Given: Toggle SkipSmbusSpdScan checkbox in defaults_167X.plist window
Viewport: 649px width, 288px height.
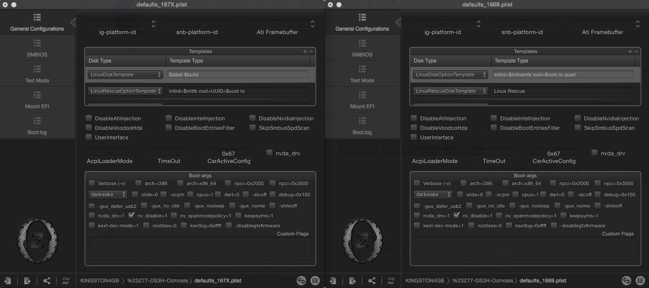Looking at the screenshot, I should pos(253,128).
